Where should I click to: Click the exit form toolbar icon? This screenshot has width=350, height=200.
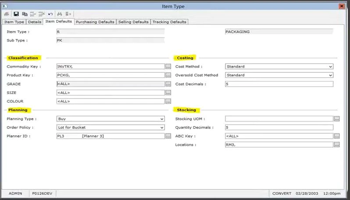(68, 14)
